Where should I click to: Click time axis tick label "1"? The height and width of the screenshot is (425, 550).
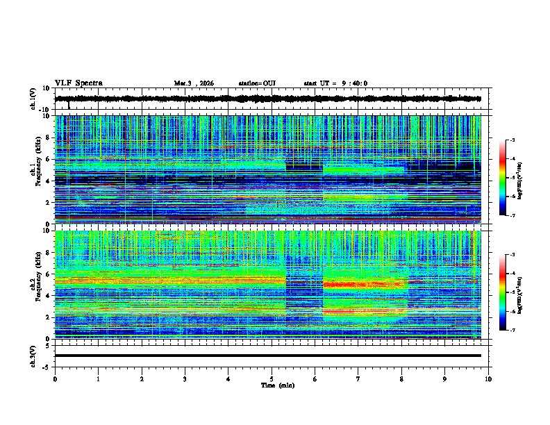point(98,379)
